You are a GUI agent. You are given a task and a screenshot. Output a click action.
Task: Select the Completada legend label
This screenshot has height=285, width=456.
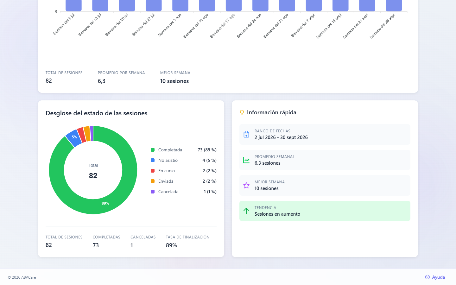[x=170, y=150]
